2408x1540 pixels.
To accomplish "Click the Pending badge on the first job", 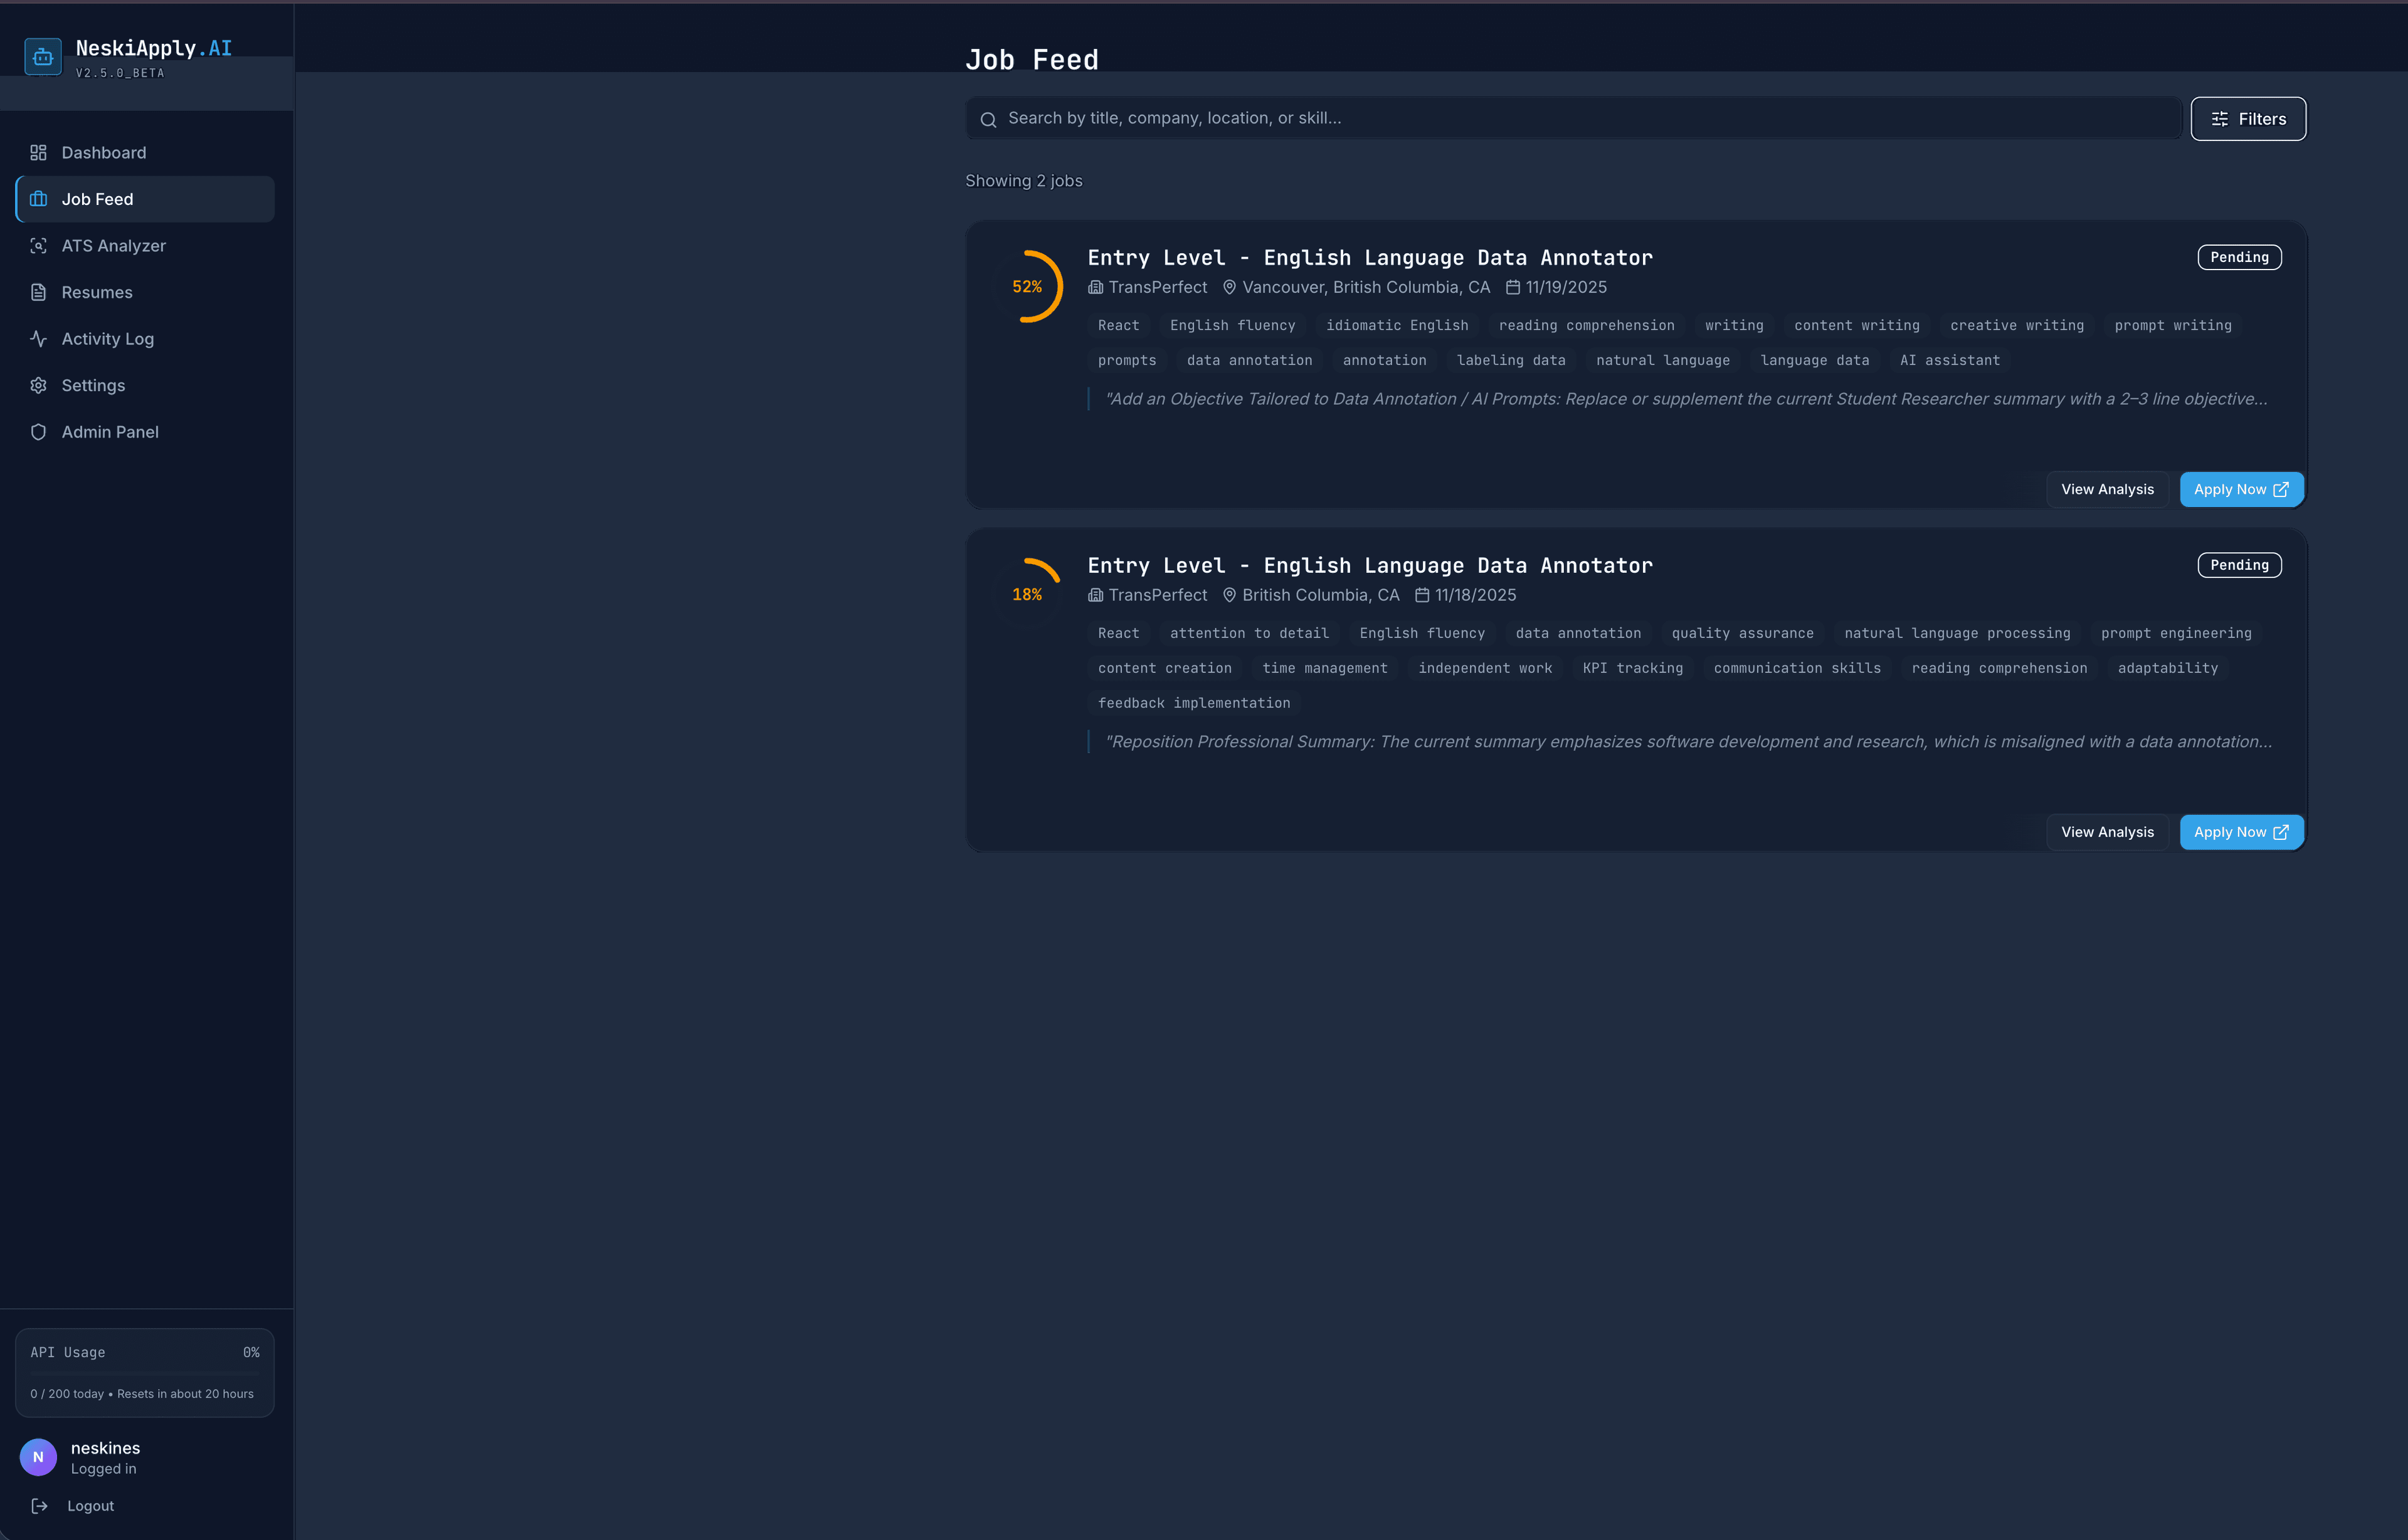I will click(x=2239, y=257).
